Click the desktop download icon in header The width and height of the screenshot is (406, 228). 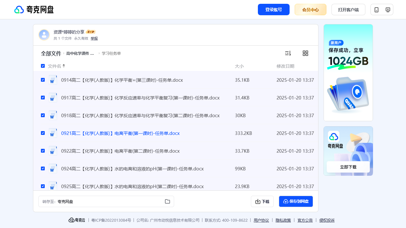point(388,9)
